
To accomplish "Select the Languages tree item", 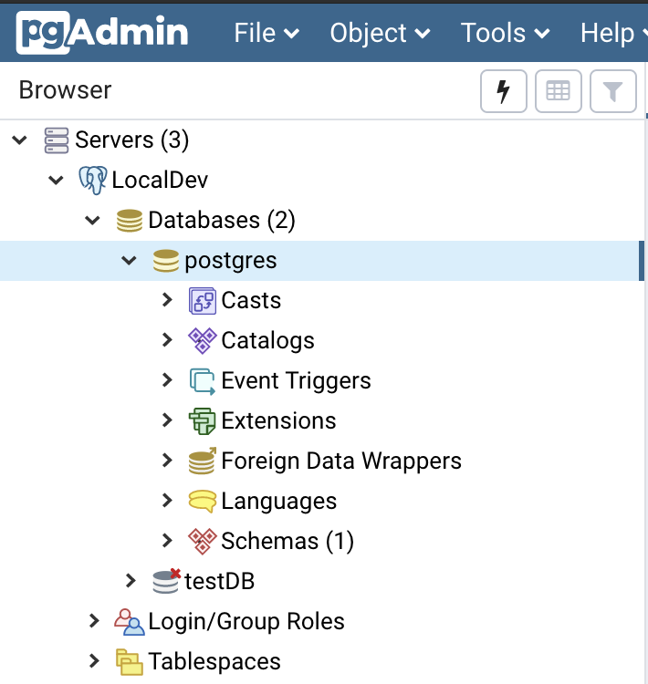I will (279, 502).
